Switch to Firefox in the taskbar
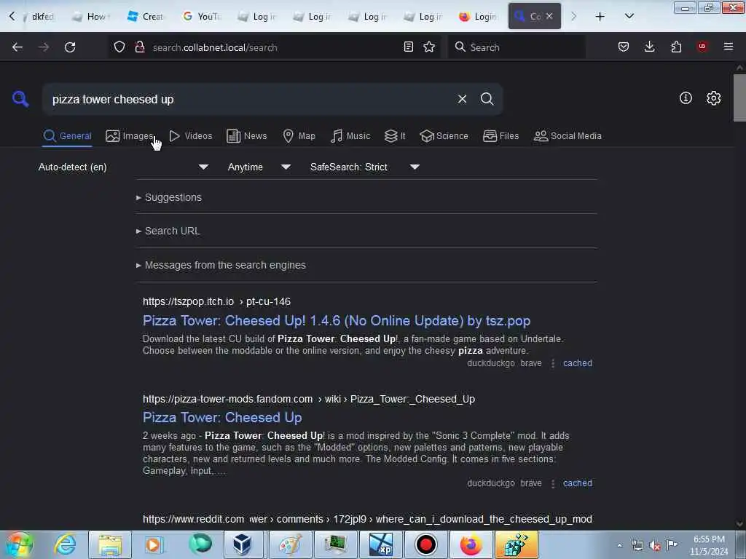This screenshot has height=559, width=746. (471, 544)
